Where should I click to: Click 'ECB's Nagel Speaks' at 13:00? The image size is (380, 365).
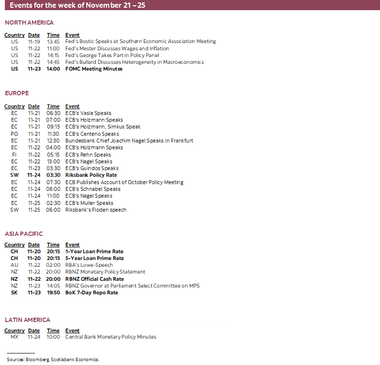point(89,161)
